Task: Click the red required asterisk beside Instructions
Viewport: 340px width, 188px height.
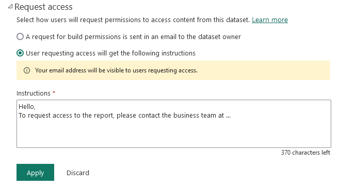Action: 54,92
